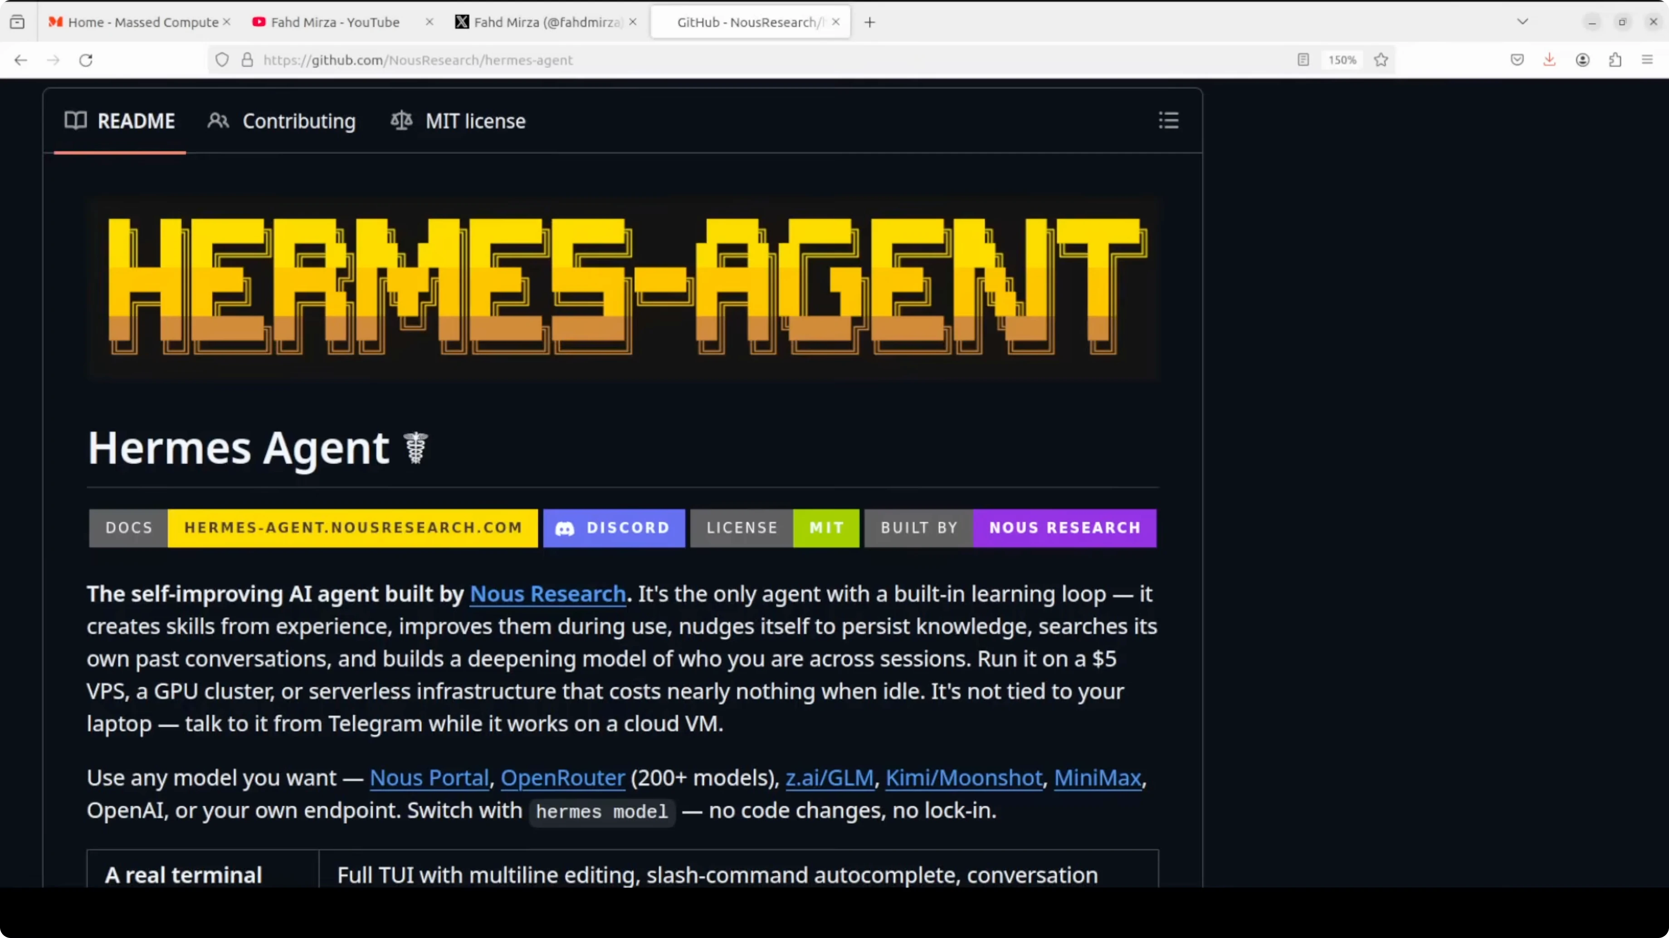Open a new browser tab with plus

tap(869, 22)
